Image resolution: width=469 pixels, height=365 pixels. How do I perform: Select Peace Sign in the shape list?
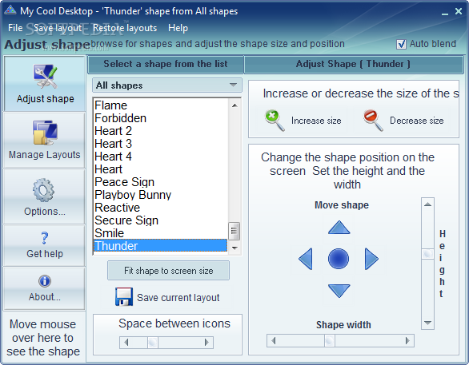(161, 182)
